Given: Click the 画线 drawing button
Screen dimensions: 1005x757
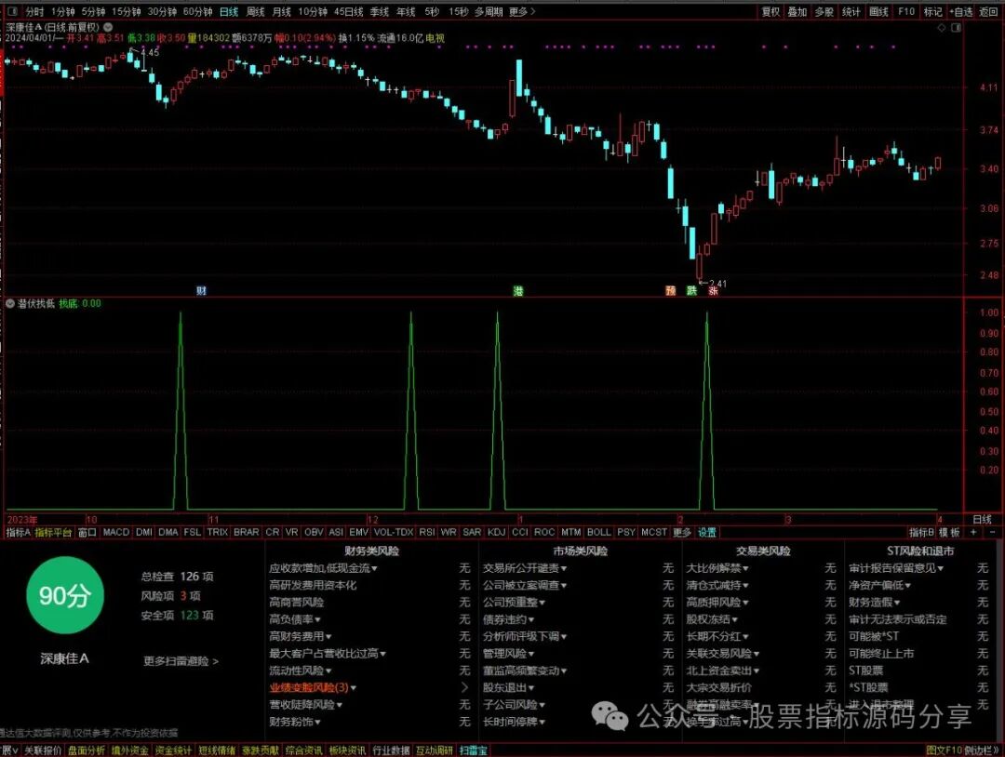Looking at the screenshot, I should tap(878, 11).
